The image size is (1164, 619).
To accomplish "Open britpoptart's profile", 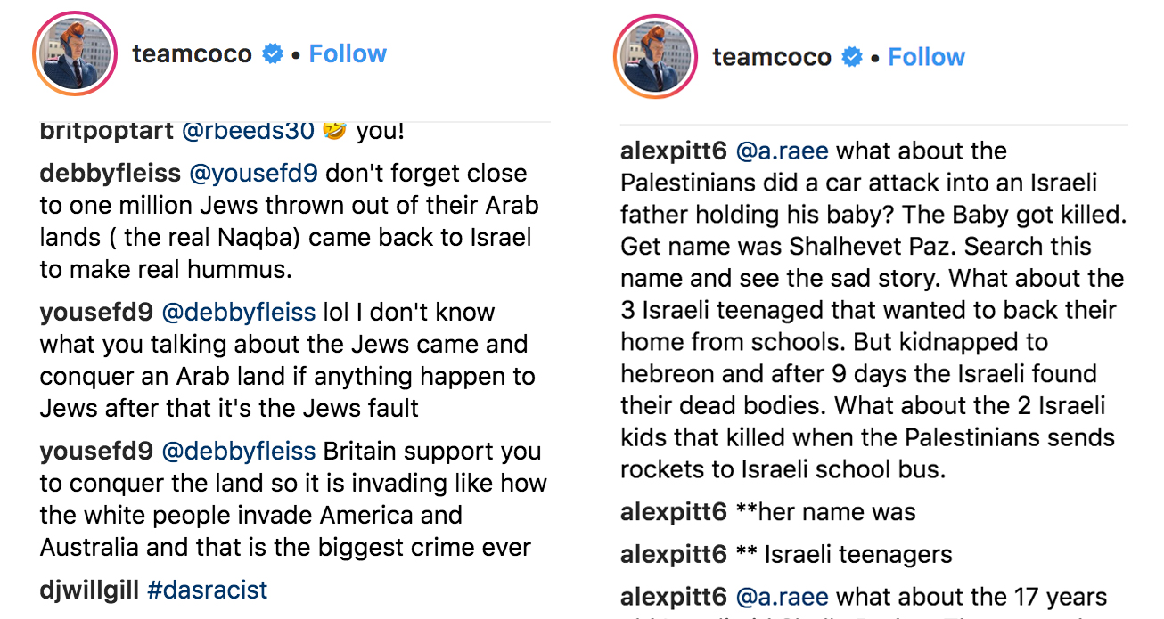I will click(107, 132).
